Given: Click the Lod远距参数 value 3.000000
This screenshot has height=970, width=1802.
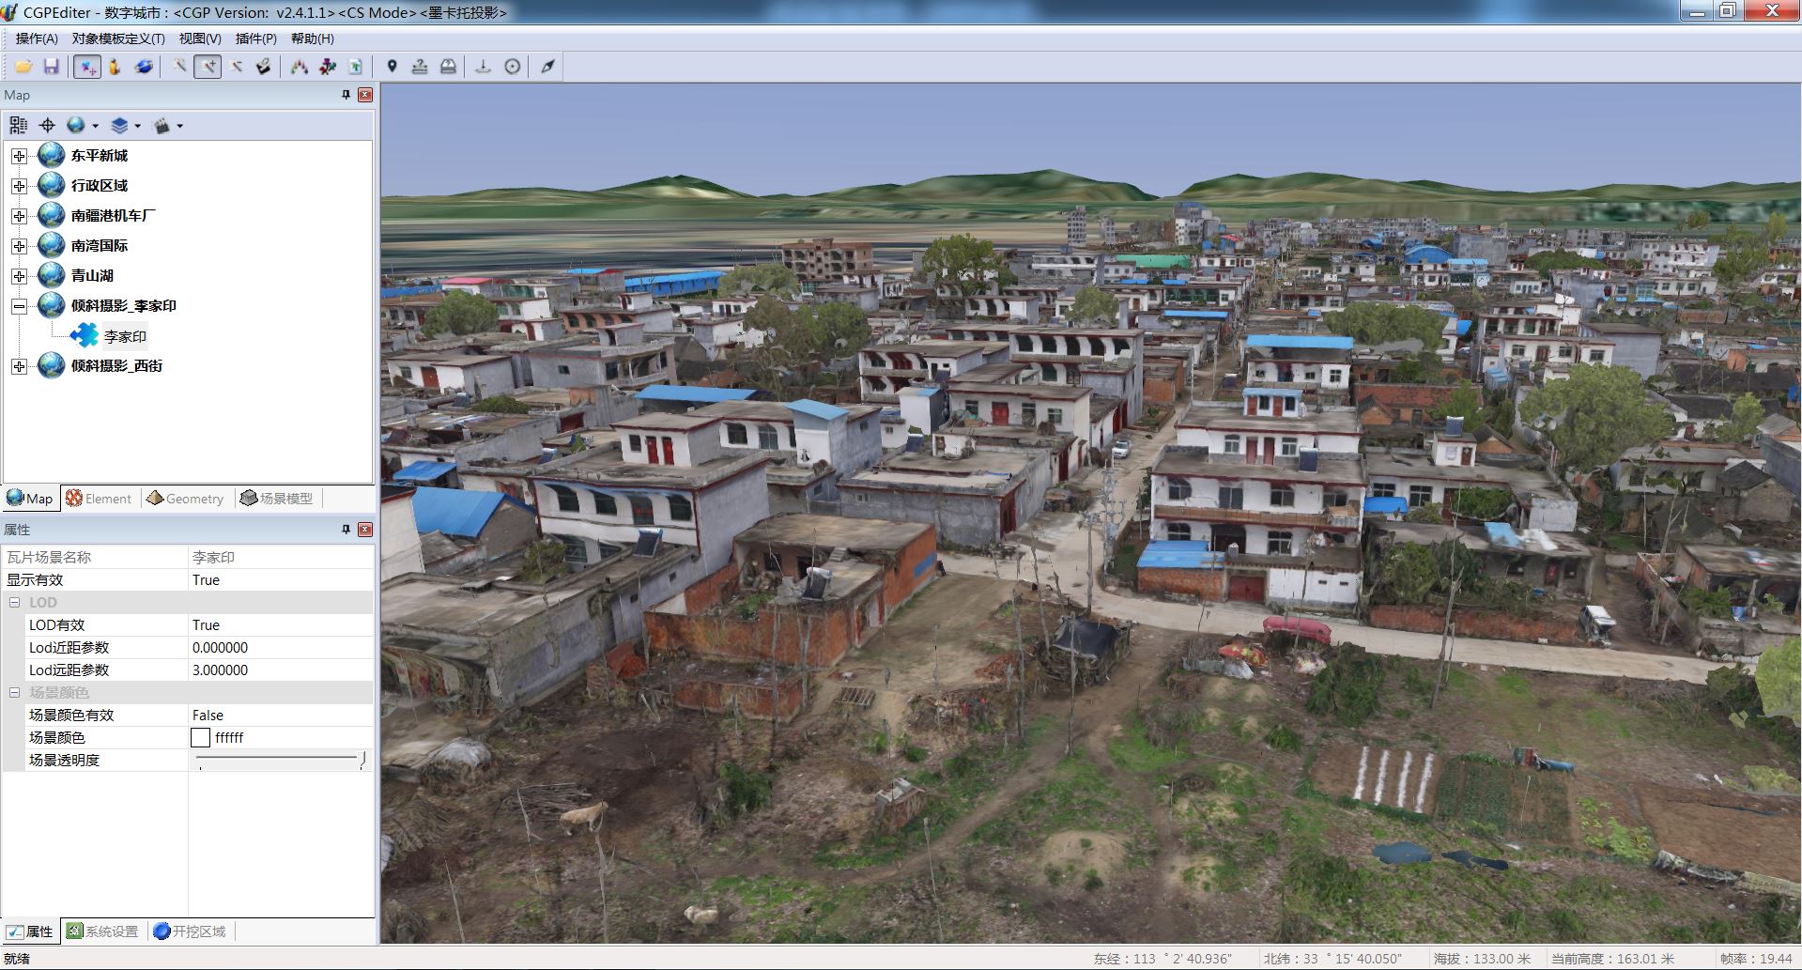Looking at the screenshot, I should tap(221, 670).
